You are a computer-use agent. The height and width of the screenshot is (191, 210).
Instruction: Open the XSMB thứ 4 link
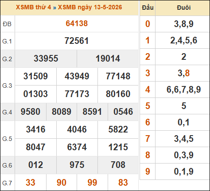coord(34,7)
